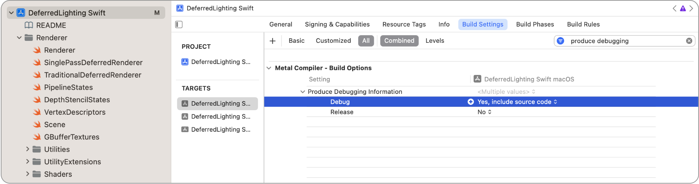Expand the Utilities folder

pos(28,149)
